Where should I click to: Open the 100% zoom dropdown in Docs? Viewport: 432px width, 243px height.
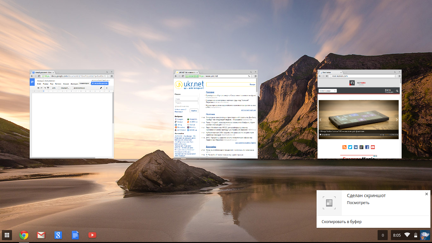55,88
